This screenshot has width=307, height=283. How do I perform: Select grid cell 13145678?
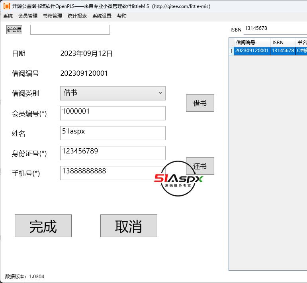pyautogui.click(x=283, y=51)
